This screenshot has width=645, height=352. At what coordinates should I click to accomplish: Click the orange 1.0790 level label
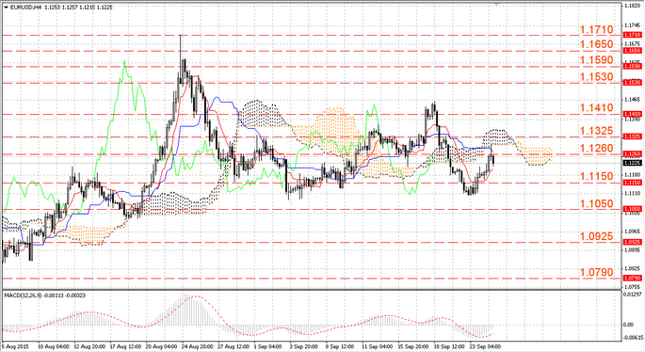(x=596, y=272)
